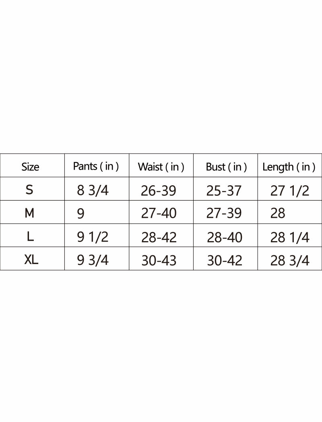Select the L size row label
Image resolution: width=322 pixels, height=422 pixels.
(30, 237)
